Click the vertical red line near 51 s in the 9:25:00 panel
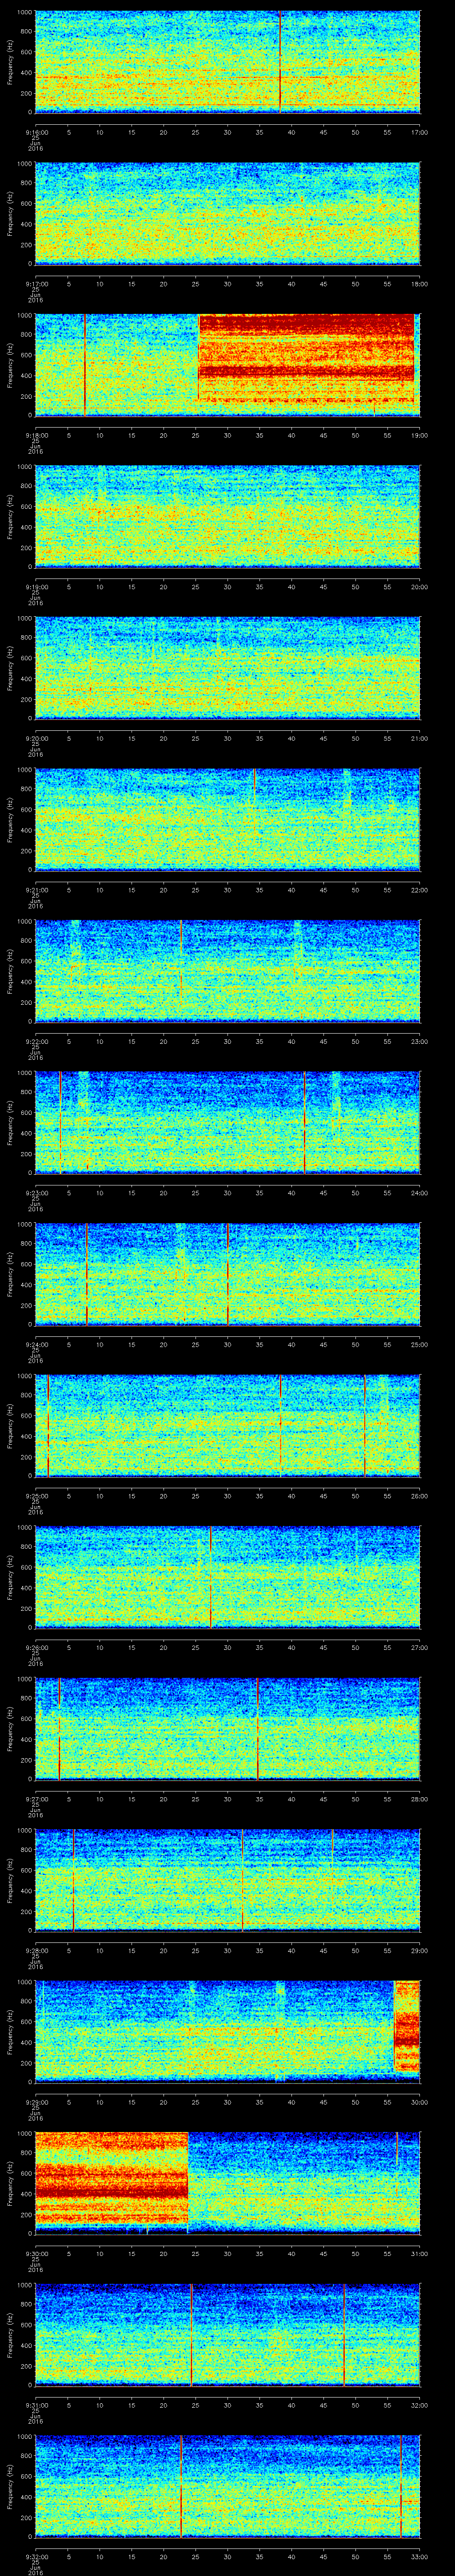Image resolution: width=455 pixels, height=2576 pixels. pos(365,1425)
